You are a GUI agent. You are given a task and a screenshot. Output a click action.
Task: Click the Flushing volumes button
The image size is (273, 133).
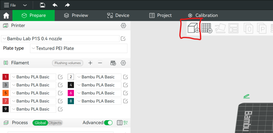coord(67,63)
